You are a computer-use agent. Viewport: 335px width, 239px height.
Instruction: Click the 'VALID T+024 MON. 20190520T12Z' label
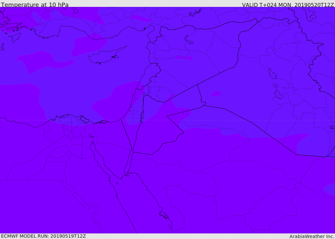pyautogui.click(x=288, y=5)
